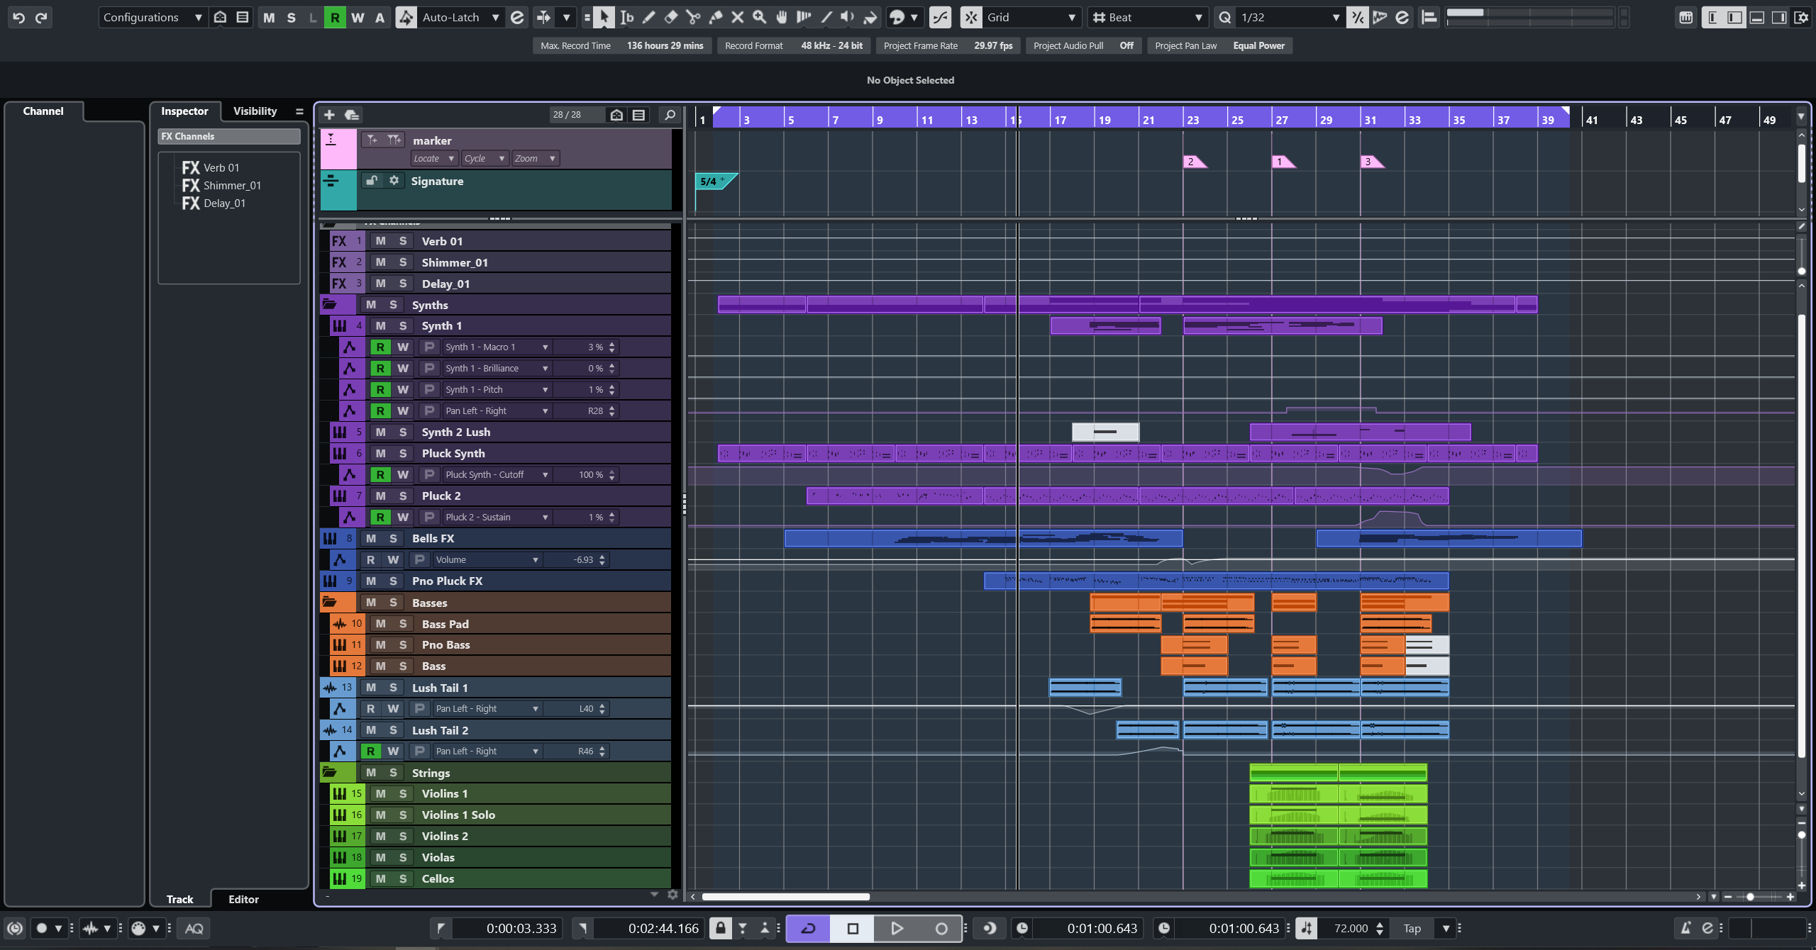Click the Add Track plus icon

point(329,115)
